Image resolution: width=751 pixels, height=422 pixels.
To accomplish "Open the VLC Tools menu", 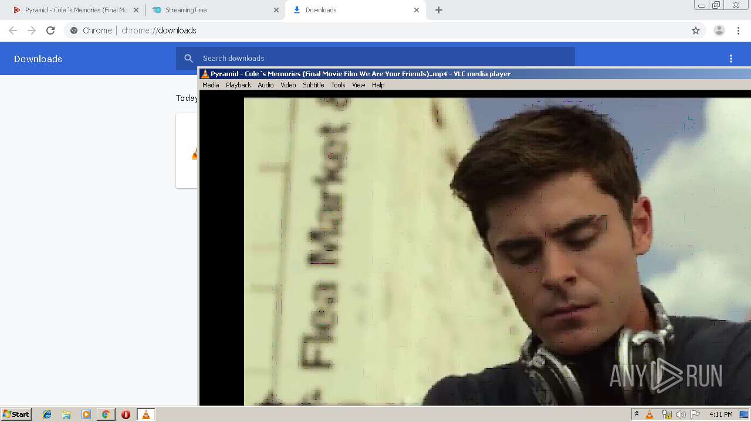I will tap(338, 85).
